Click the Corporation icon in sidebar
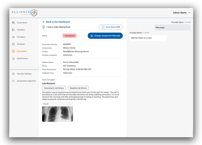Screen dimensions: 202x145 point(13,23)
